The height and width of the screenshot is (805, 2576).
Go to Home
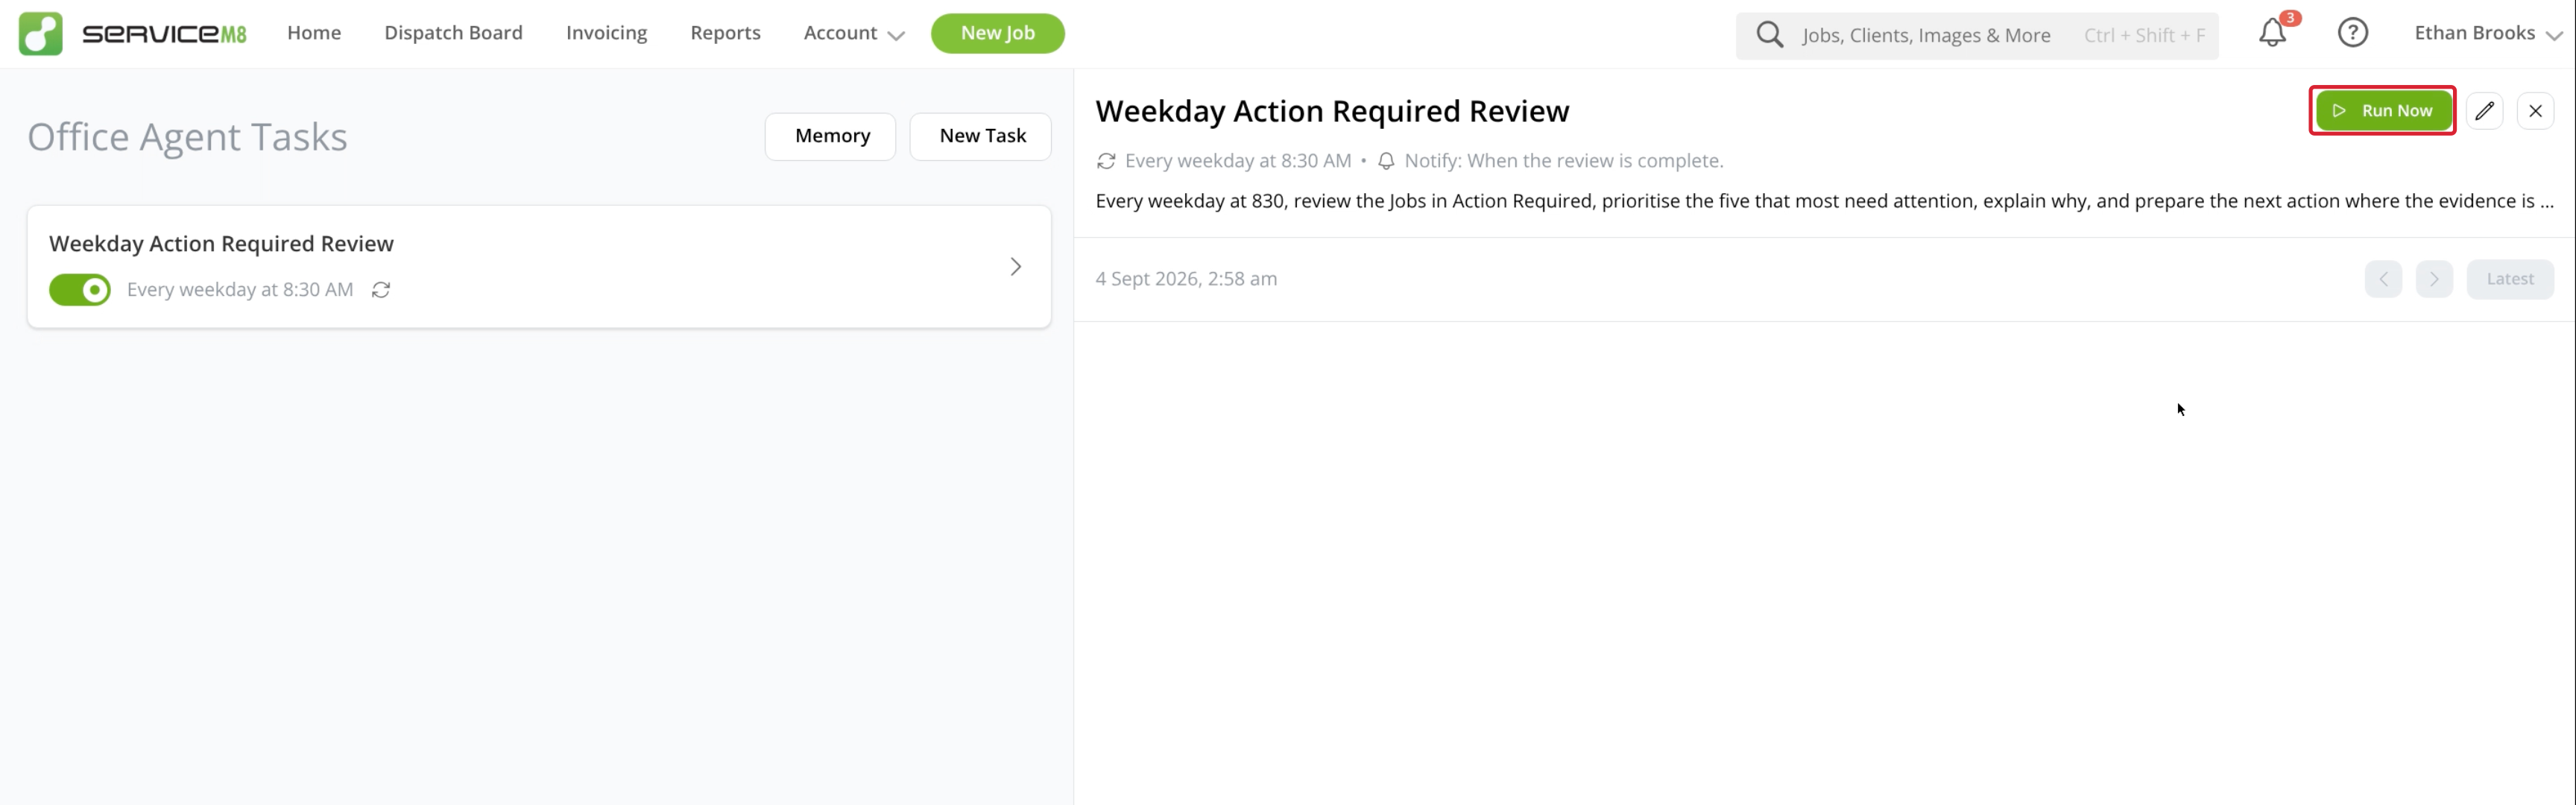(x=314, y=33)
